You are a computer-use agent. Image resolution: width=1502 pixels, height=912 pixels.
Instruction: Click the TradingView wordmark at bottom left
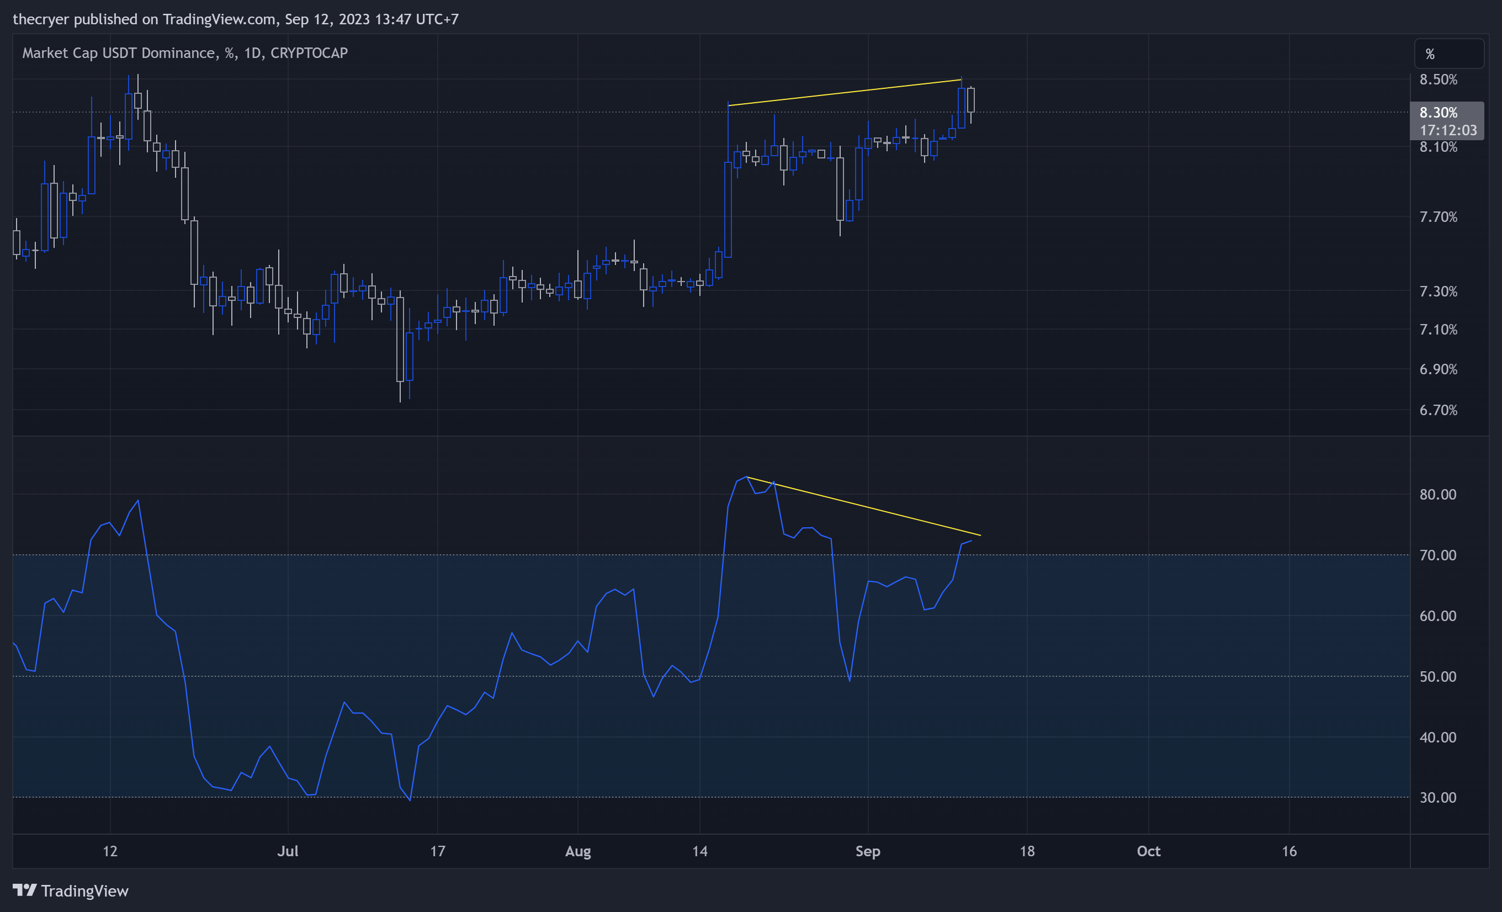pyautogui.click(x=84, y=890)
